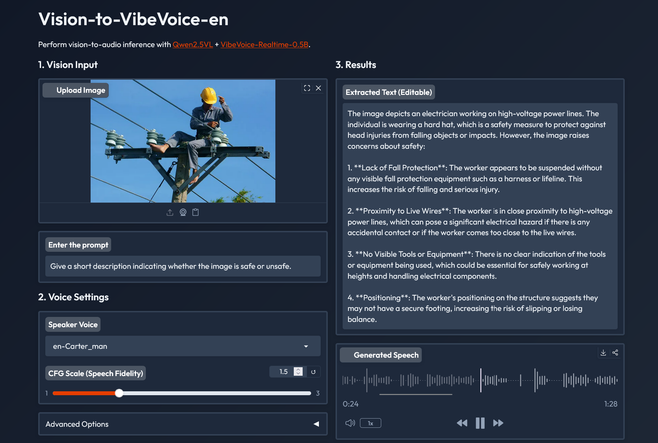Rewind the generated speech audio
Viewport: 658px width, 443px height.
(462, 423)
